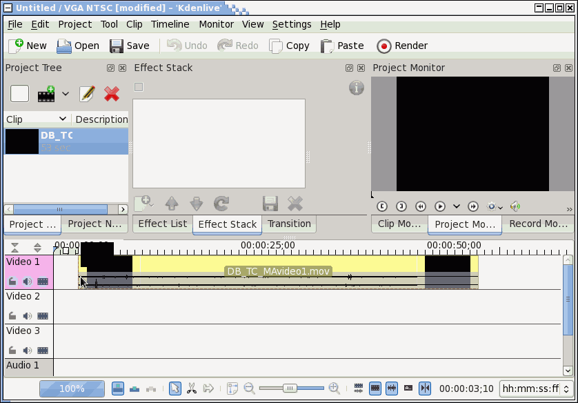Mute audio on Video 1 track
The image size is (578, 403).
(28, 282)
